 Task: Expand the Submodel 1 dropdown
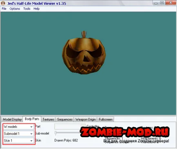pyautogui.click(x=18, y=134)
